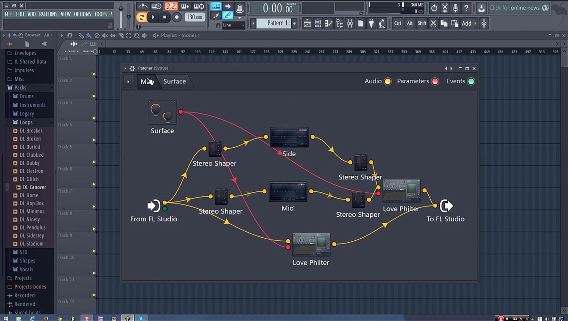Click the To FL Studio output node
568x321 pixels.
(x=446, y=206)
